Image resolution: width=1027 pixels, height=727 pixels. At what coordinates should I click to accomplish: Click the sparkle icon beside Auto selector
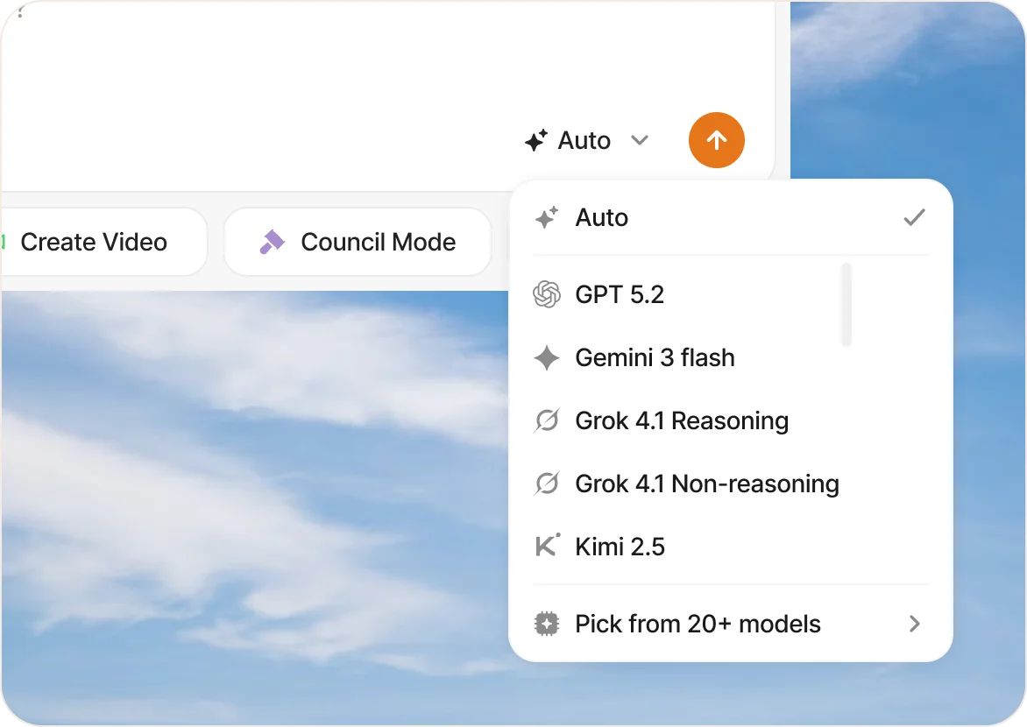(x=536, y=140)
